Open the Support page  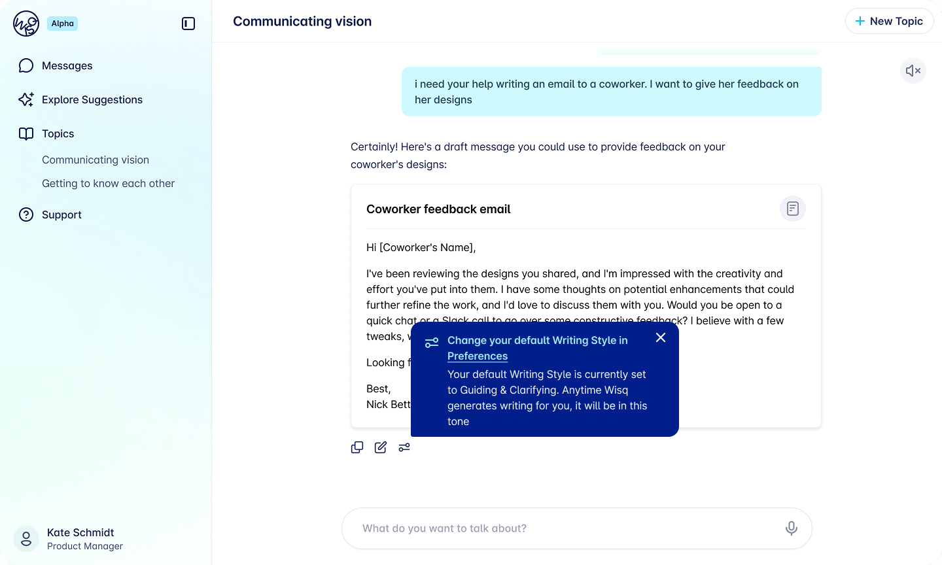pyautogui.click(x=61, y=214)
